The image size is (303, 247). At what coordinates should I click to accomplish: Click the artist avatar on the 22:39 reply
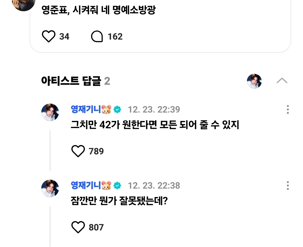coord(50,112)
